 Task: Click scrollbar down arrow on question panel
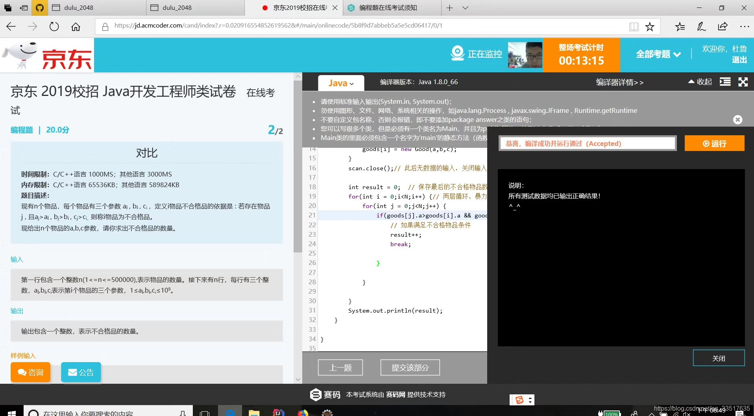298,379
